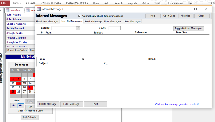Pick December 12 on the calendar
215x122 pixels.
[x=19, y=83]
